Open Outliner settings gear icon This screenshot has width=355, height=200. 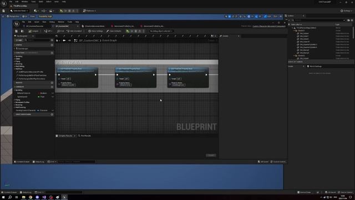(x=352, y=20)
